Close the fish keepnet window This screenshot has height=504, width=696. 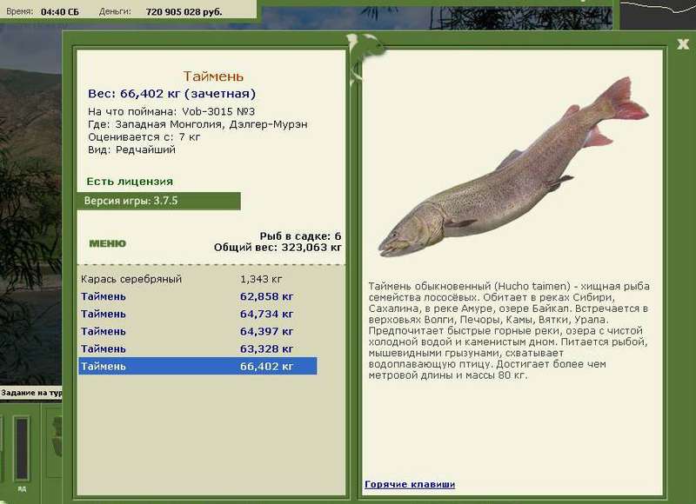coord(683,43)
